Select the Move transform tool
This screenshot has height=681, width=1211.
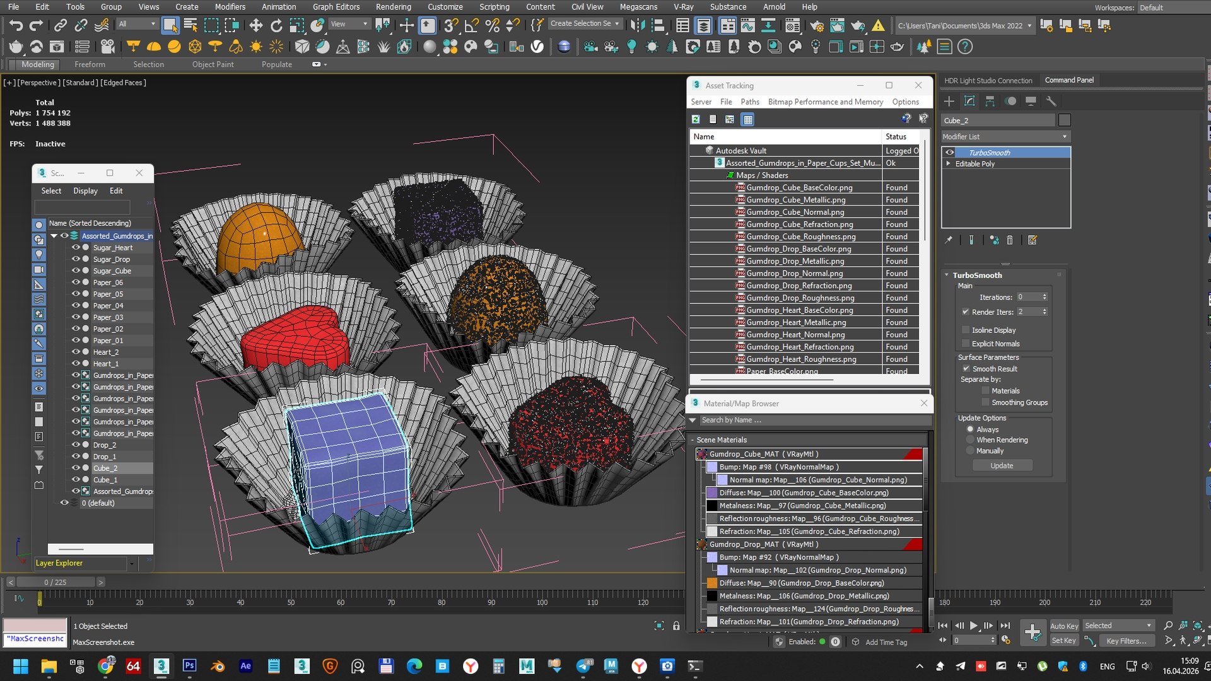pos(255,25)
